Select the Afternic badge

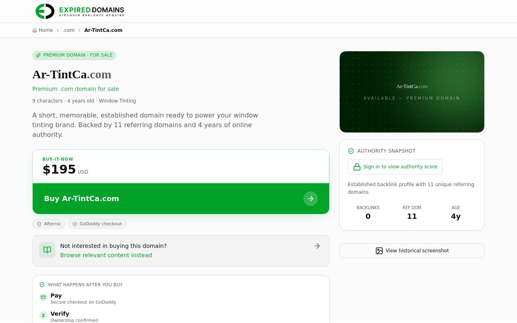click(49, 224)
